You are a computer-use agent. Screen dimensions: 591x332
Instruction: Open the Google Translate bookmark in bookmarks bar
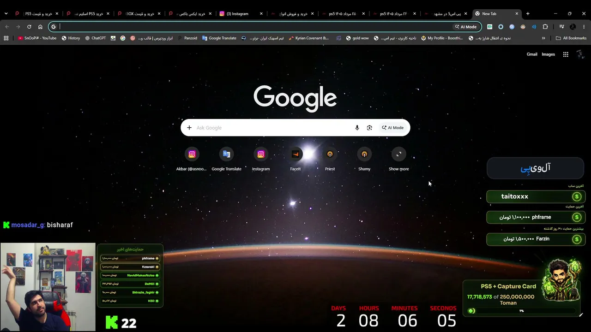219,38
